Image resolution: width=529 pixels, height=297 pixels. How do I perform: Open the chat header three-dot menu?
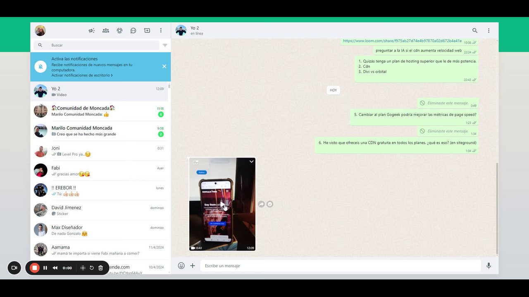tap(488, 31)
